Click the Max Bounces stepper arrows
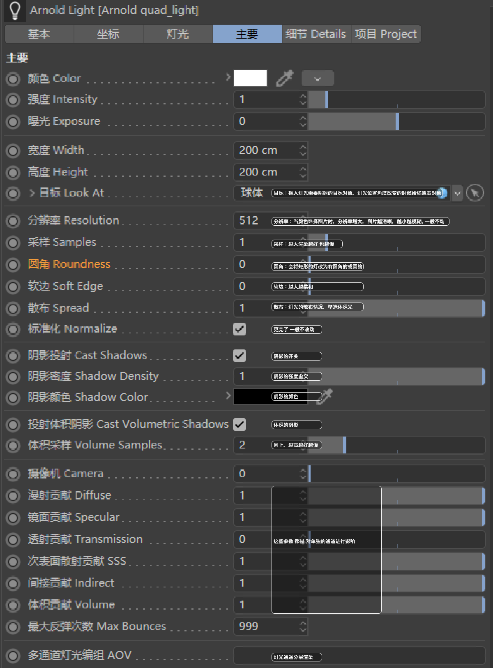Screen dimensions: 493x668 click(303, 626)
